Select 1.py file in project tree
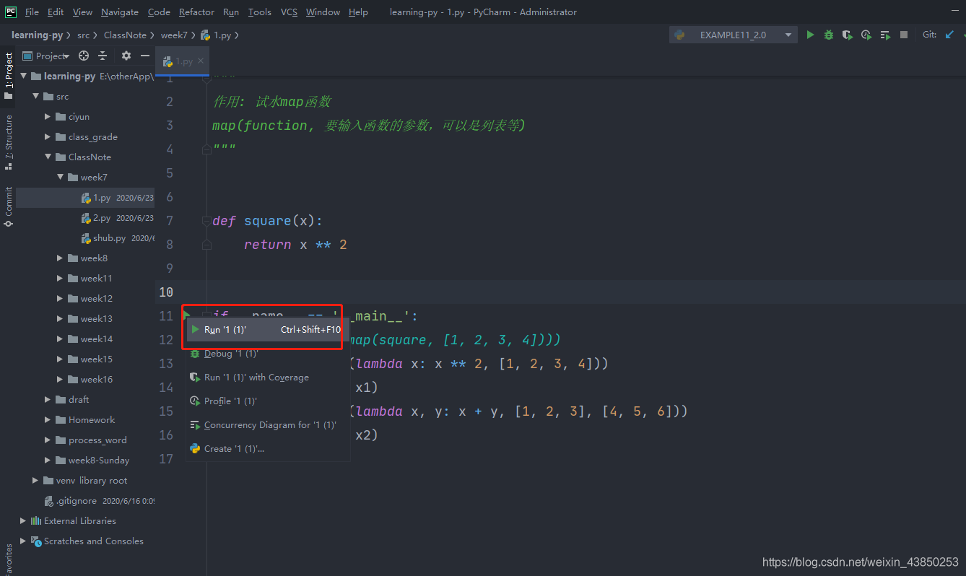This screenshot has width=966, height=576. click(x=85, y=197)
